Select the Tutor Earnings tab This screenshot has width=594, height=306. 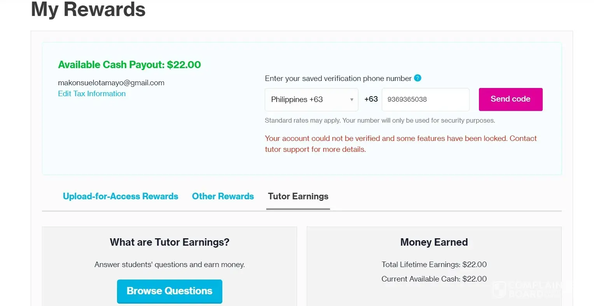(x=298, y=197)
